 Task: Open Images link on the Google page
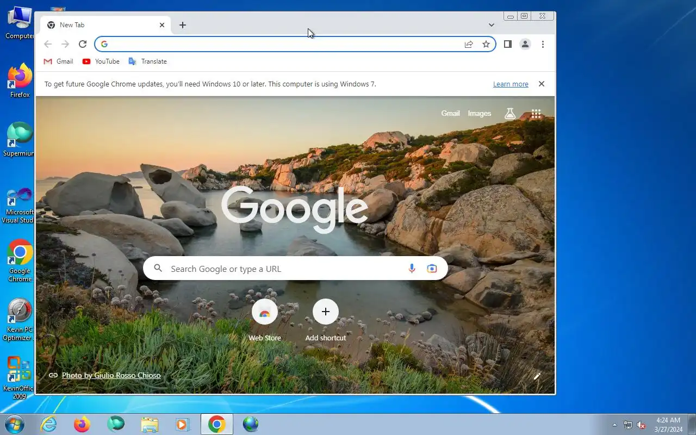click(x=480, y=113)
